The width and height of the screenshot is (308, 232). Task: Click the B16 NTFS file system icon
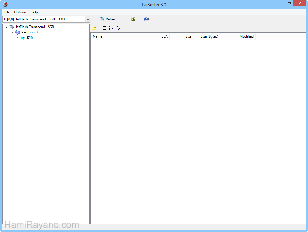click(x=23, y=38)
